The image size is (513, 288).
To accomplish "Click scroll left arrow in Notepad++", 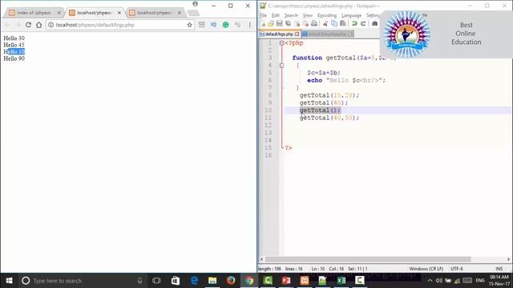I will (x=262, y=259).
